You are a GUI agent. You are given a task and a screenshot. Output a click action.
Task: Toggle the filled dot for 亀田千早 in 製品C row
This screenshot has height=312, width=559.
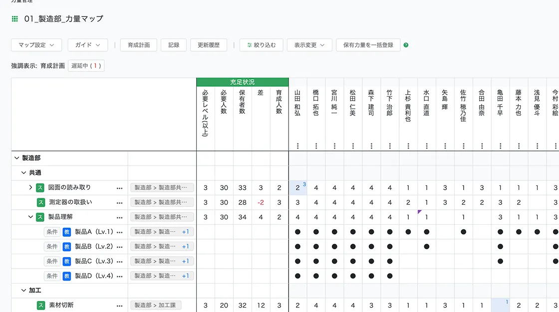500,261
